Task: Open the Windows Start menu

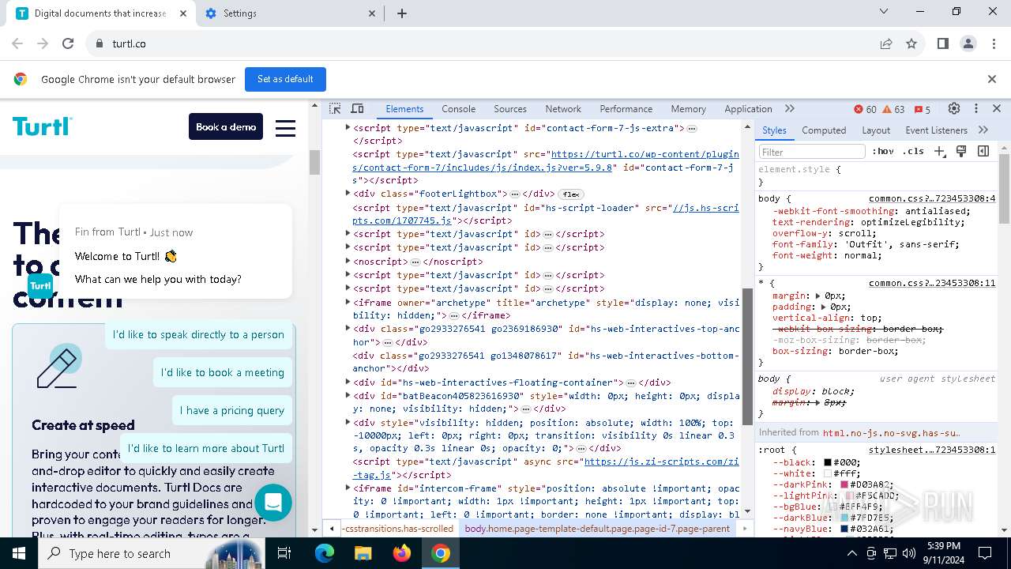Action: point(19,553)
